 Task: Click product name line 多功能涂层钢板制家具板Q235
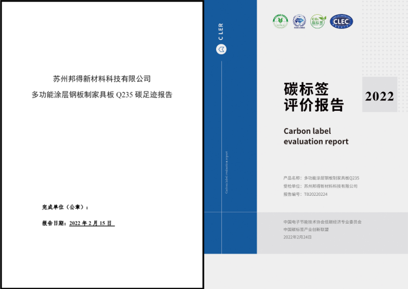[x=321, y=178]
